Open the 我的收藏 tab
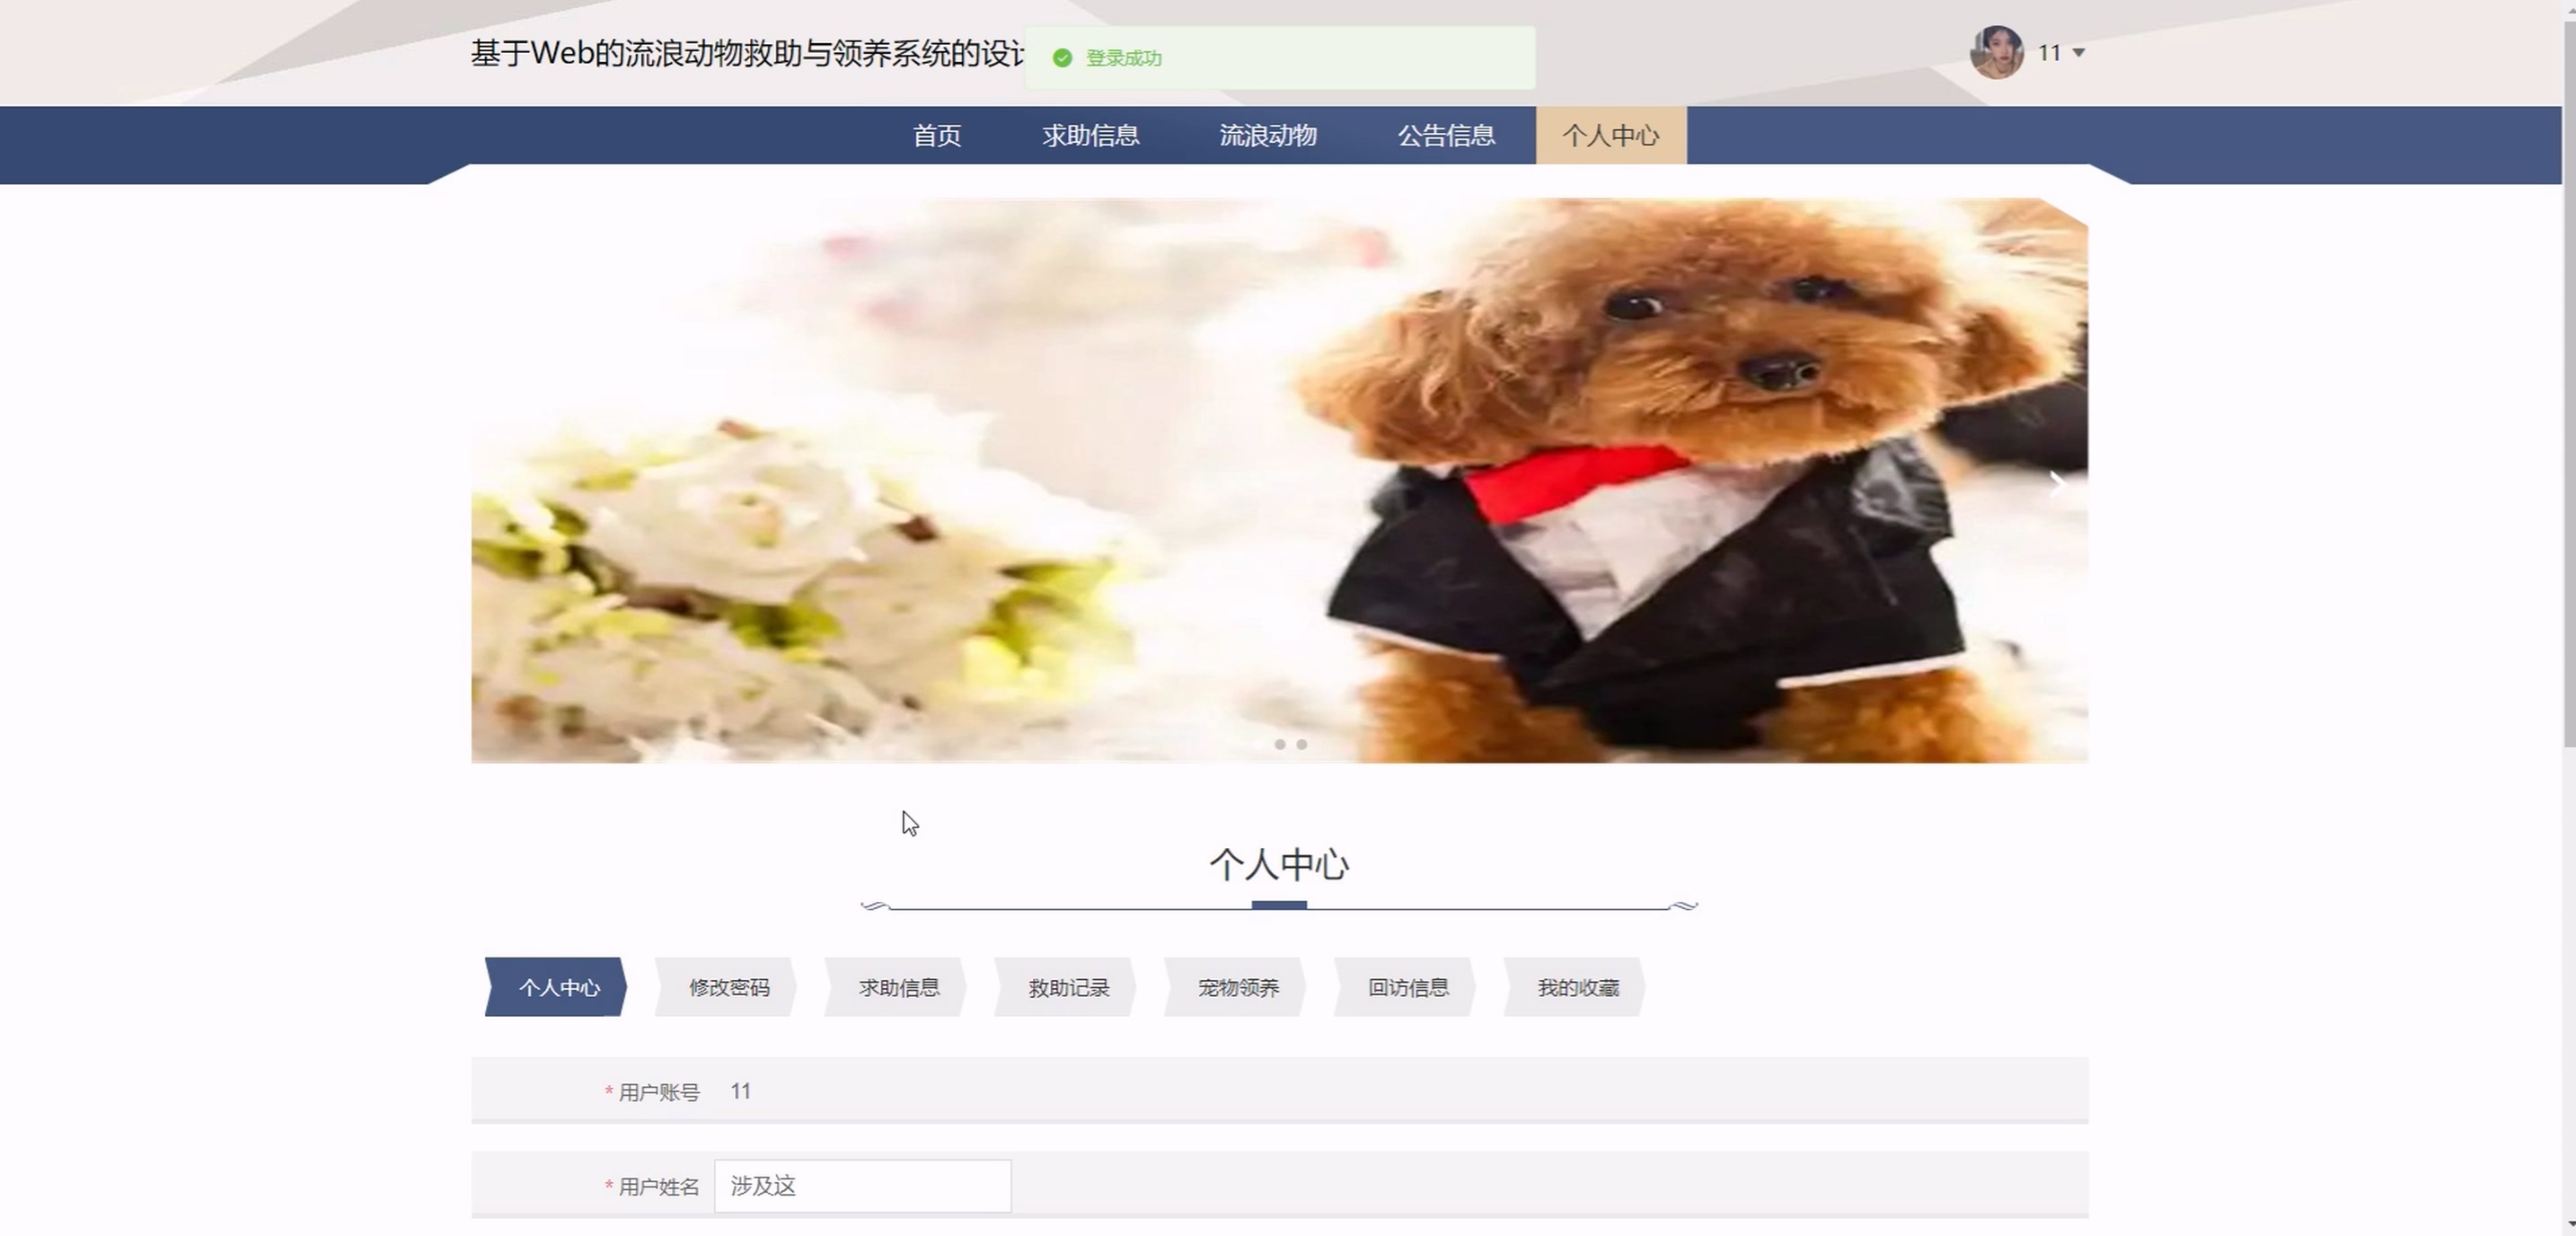The width and height of the screenshot is (2576, 1236). point(1577,988)
